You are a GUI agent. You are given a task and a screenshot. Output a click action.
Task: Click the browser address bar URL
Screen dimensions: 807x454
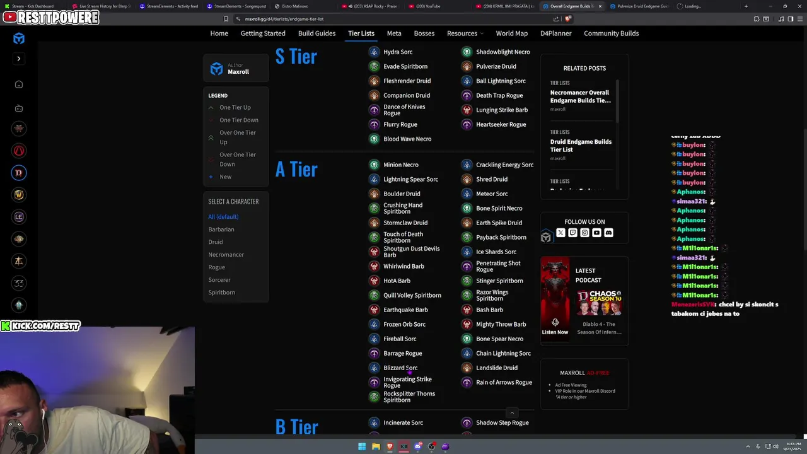[x=284, y=19]
